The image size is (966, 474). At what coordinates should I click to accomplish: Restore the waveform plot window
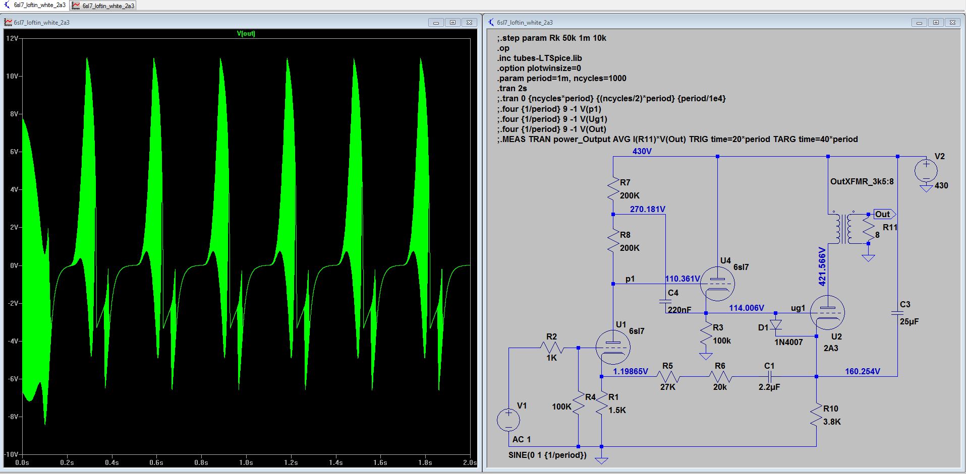(452, 22)
